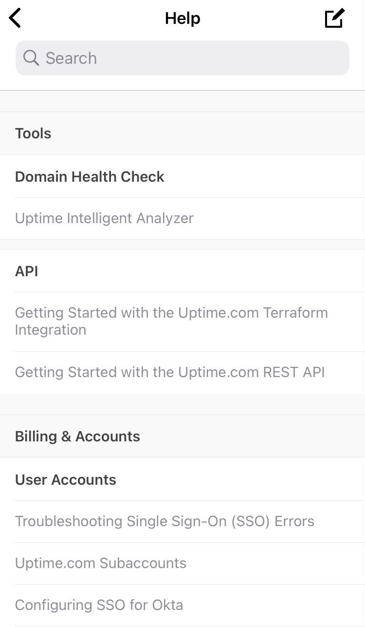The height and width of the screenshot is (627, 365).
Task: Open the Uptime.com REST API guide
Action: coord(182,372)
